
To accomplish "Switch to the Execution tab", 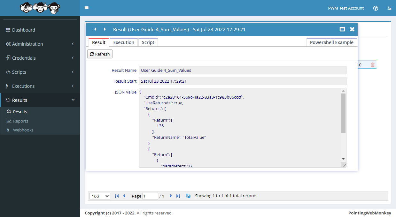I will coord(124,42).
